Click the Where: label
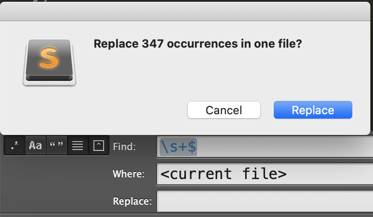 (128, 174)
